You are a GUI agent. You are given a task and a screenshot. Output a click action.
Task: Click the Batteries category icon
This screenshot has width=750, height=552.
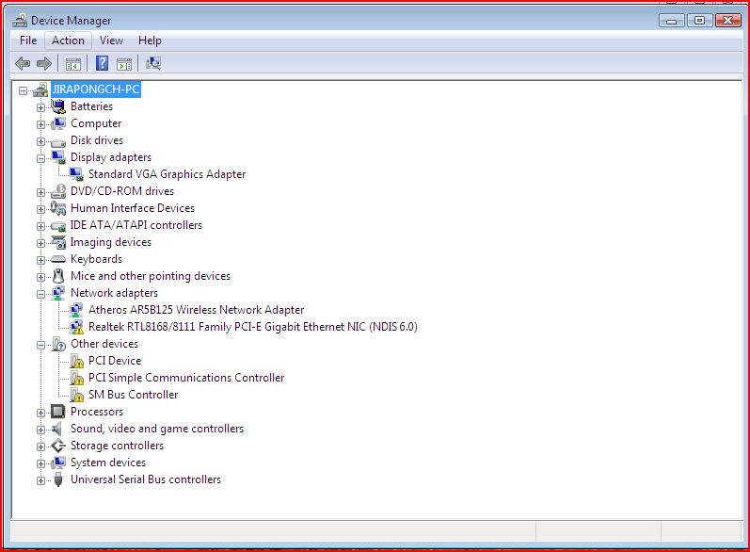[58, 106]
